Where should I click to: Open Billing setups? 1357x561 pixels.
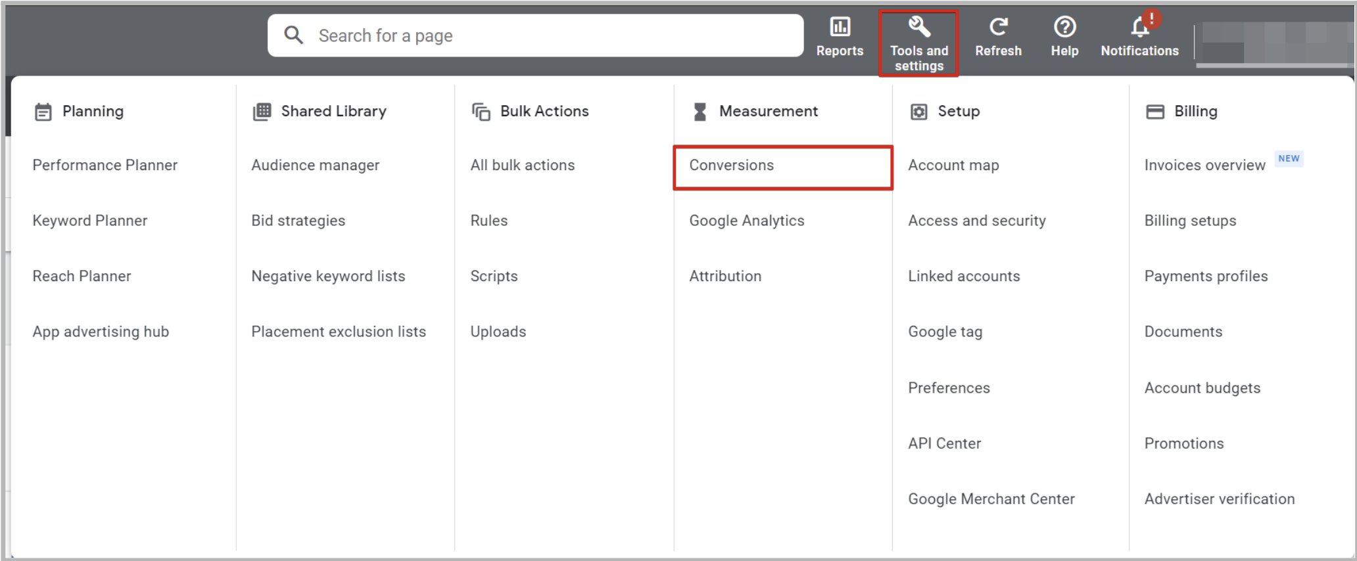pyautogui.click(x=1190, y=221)
